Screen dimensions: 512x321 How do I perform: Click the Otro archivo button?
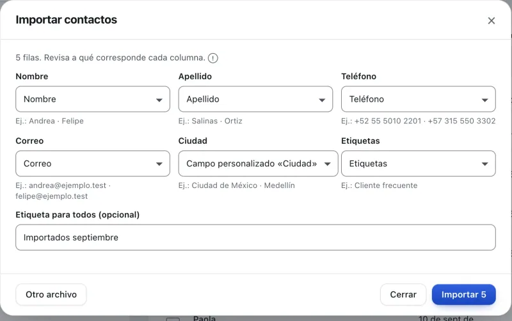click(x=51, y=295)
